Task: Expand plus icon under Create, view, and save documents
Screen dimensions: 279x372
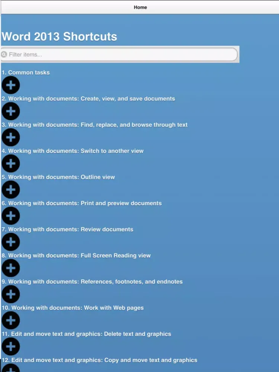Action: [x=11, y=111]
